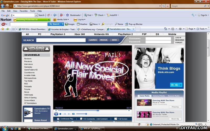210x131 pixels.
Task: Click Norton Identity Safe icon
Action: [55, 20]
